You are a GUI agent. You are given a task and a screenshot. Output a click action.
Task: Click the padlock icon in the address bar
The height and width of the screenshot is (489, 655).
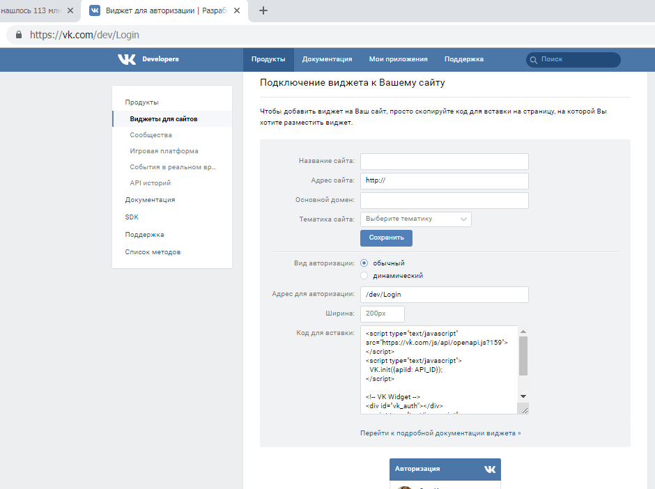[x=18, y=35]
